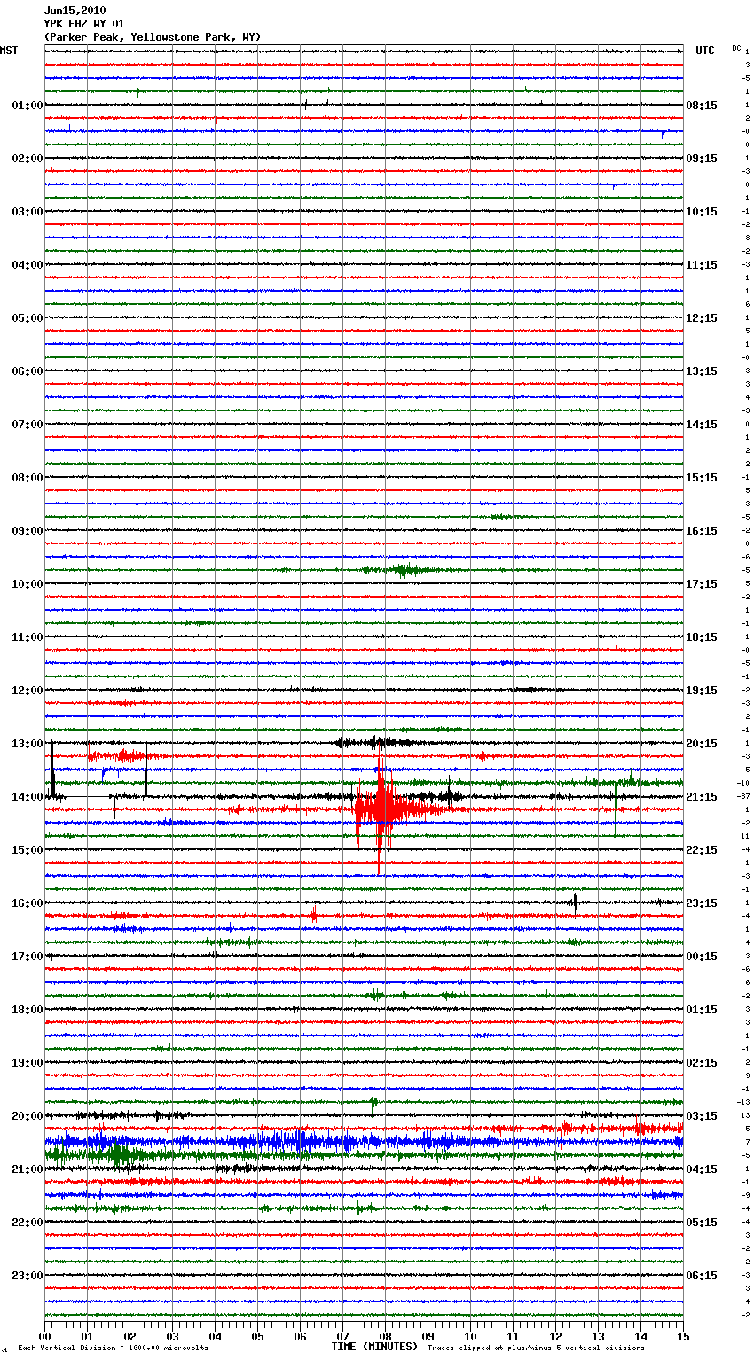Image resolution: width=754 pixels, height=1360 pixels.
Task: Click the TIME (MINUTES) axis title
Action: (x=374, y=1347)
